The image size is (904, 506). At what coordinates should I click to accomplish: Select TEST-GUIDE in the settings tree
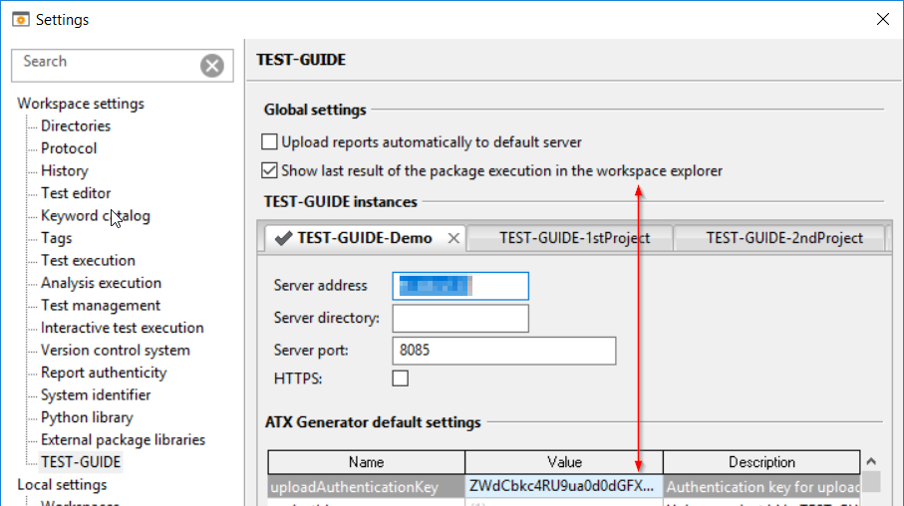[81, 462]
